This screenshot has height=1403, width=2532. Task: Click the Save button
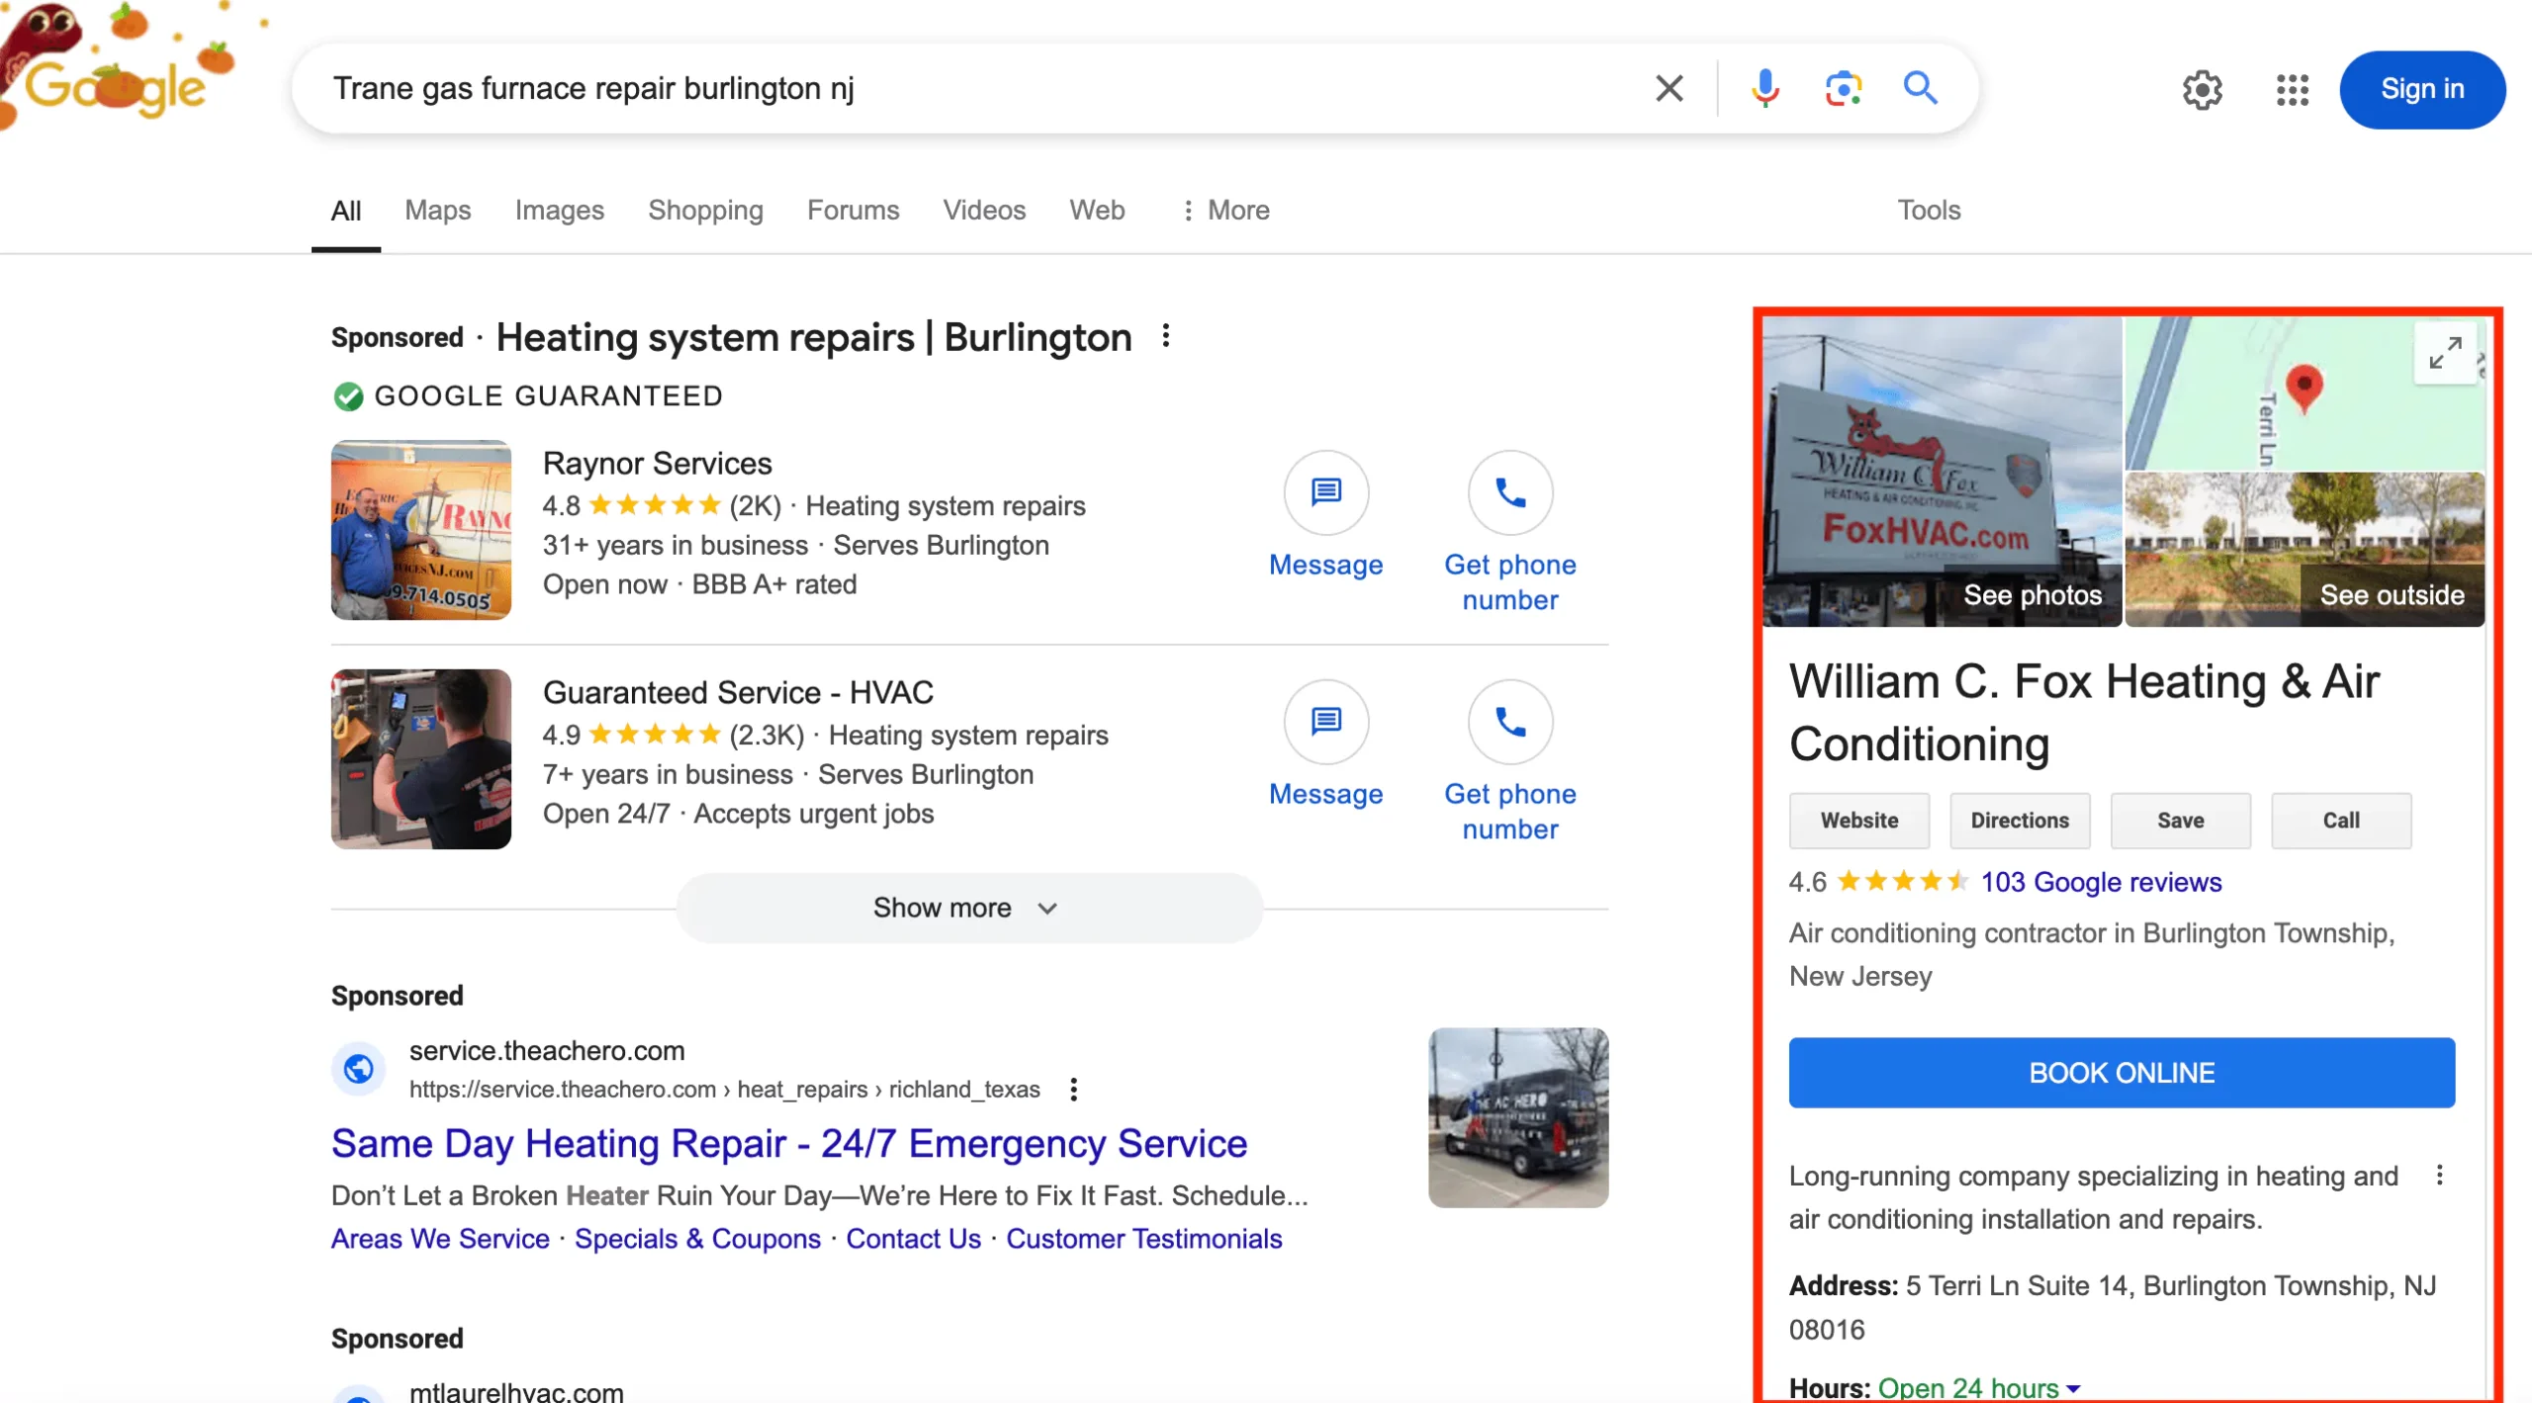click(2180, 820)
